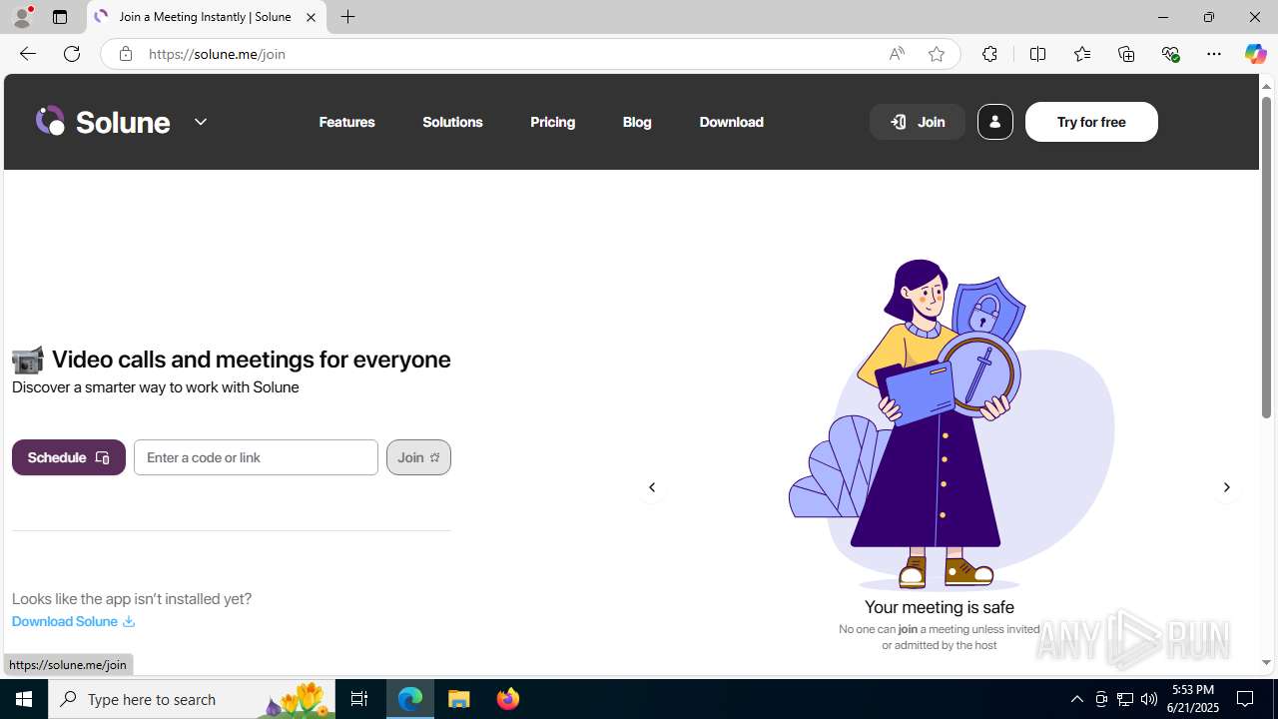Close the Join a Meeting tab
The image size is (1278, 719).
[311, 17]
